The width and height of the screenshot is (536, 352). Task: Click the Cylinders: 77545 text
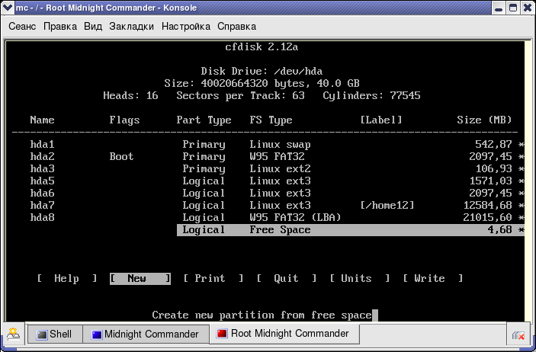371,95
